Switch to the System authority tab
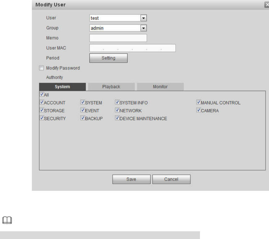This screenshot has width=269, height=239. pos(63,87)
